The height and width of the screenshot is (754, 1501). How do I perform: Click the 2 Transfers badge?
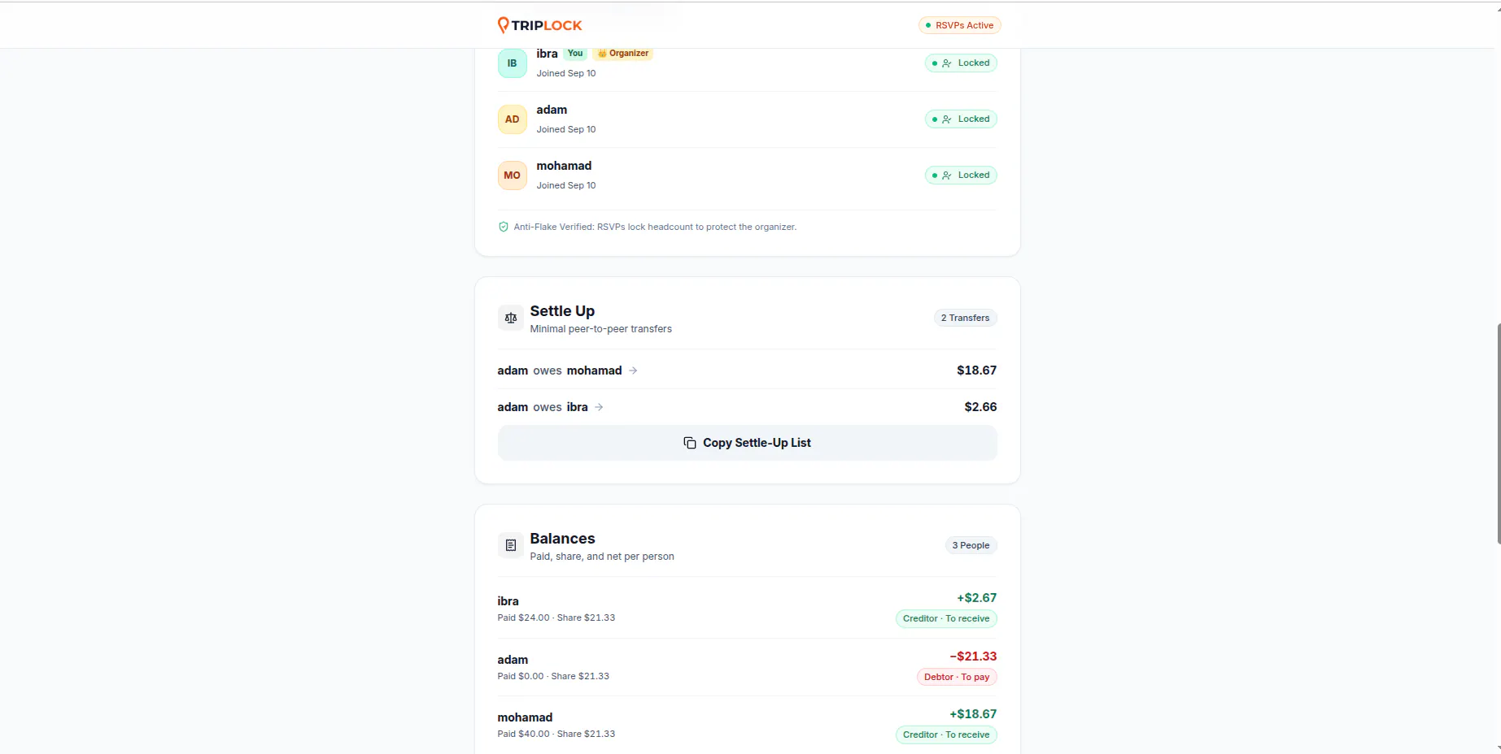(x=965, y=318)
